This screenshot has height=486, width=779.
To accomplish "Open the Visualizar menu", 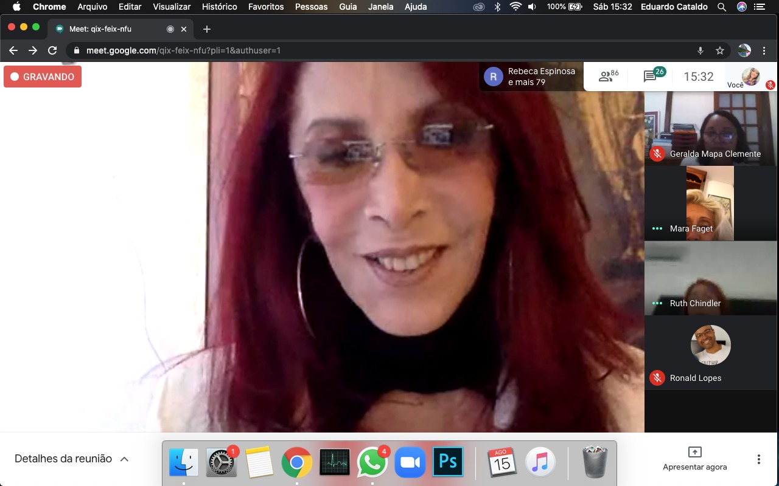I will click(172, 7).
